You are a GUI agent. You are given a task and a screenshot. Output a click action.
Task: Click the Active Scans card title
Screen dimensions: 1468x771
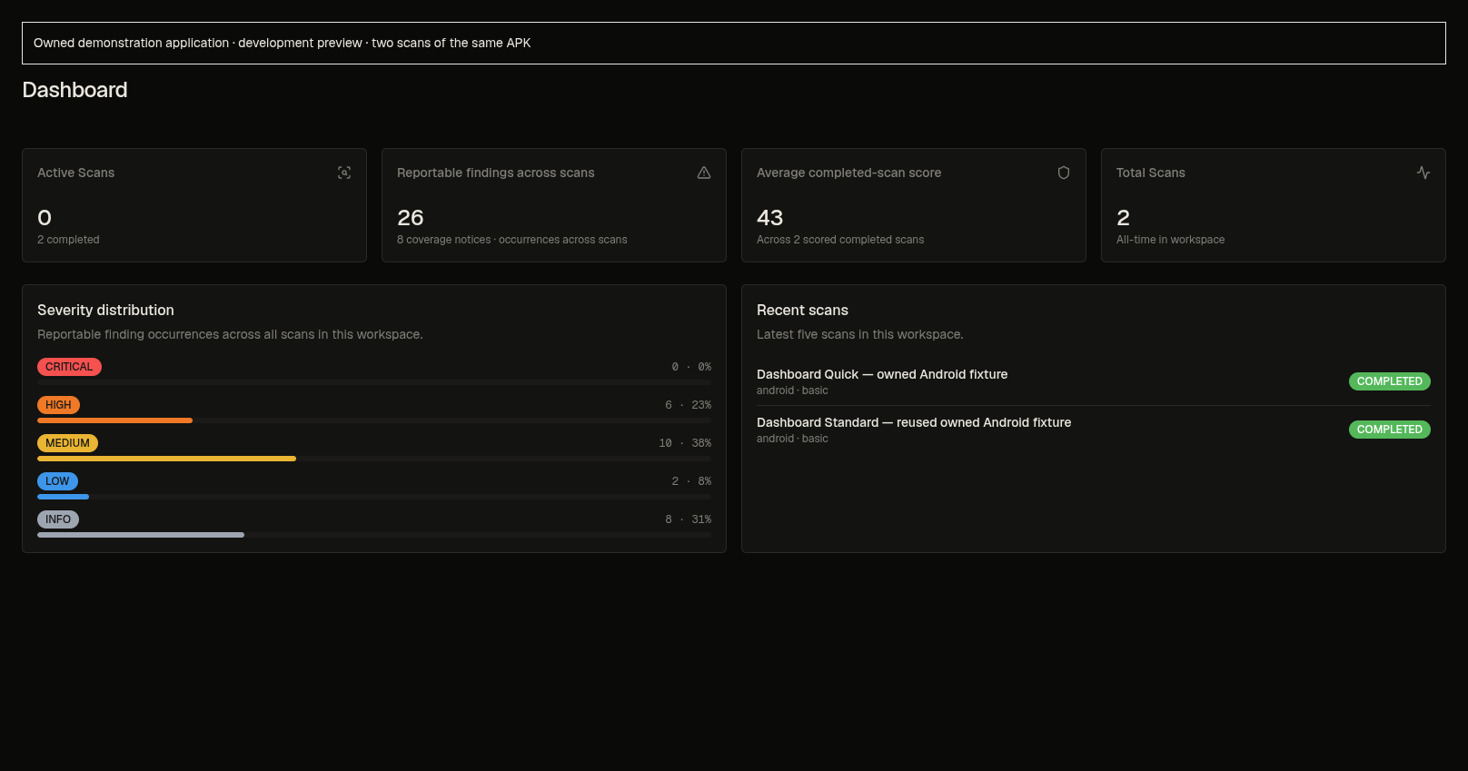coord(75,173)
